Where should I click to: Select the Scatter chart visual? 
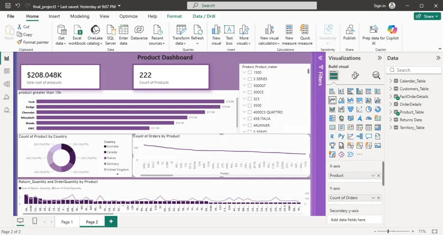pyautogui.click(x=359, y=110)
